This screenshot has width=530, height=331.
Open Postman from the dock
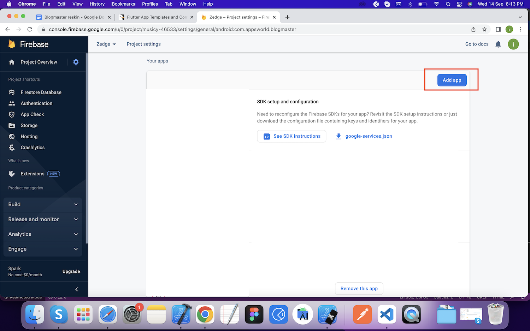tap(363, 314)
